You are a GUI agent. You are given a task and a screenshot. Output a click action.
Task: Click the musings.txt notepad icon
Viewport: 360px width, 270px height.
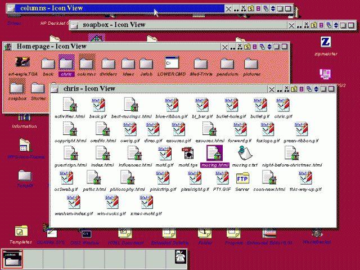[x=244, y=154]
